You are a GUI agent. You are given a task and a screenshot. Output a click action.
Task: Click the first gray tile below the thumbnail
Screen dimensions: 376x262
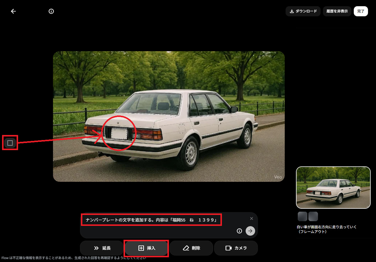[302, 216]
